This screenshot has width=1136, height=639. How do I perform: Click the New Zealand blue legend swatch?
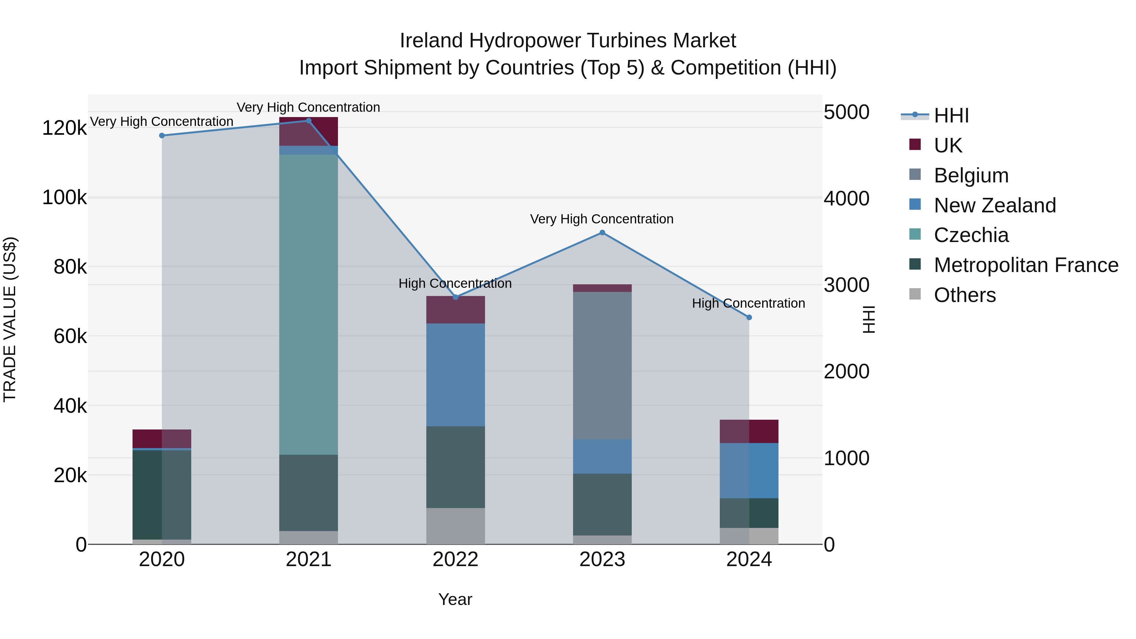pyautogui.click(x=915, y=204)
